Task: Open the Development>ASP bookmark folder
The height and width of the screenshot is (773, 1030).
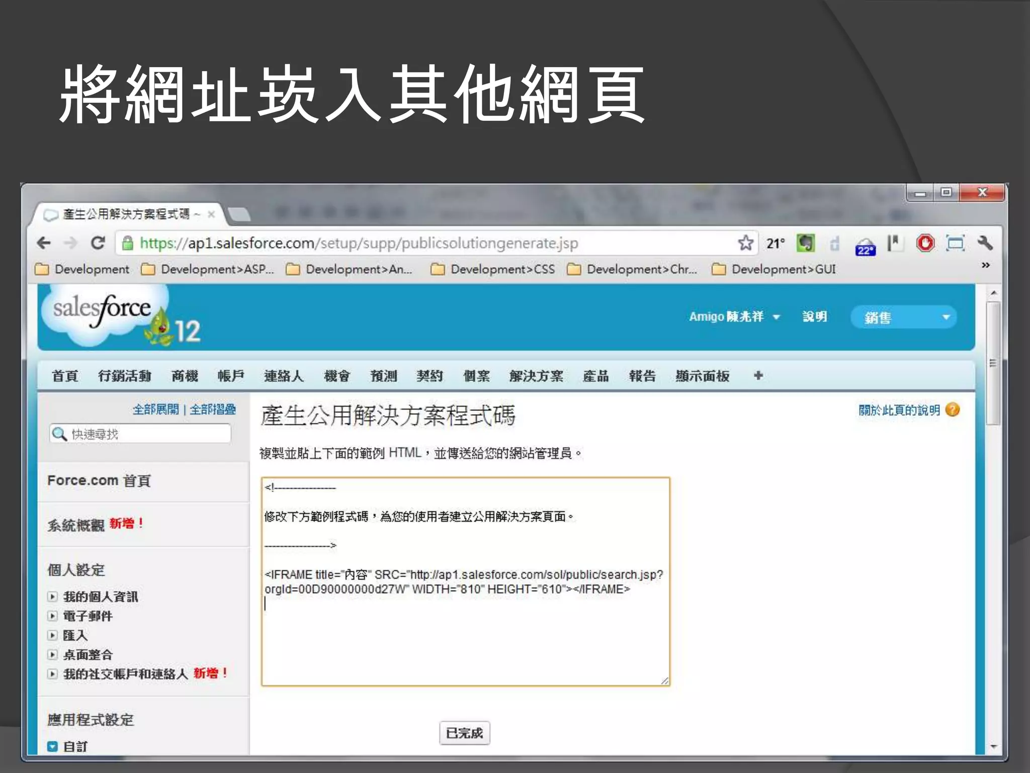Action: [x=208, y=269]
